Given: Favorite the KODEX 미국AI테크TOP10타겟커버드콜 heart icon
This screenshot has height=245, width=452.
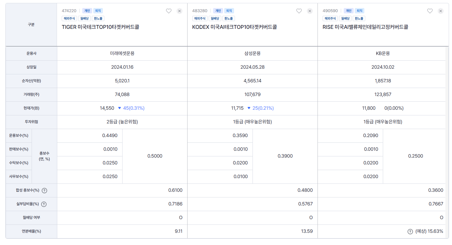Looking at the screenshot, I should [x=299, y=11].
